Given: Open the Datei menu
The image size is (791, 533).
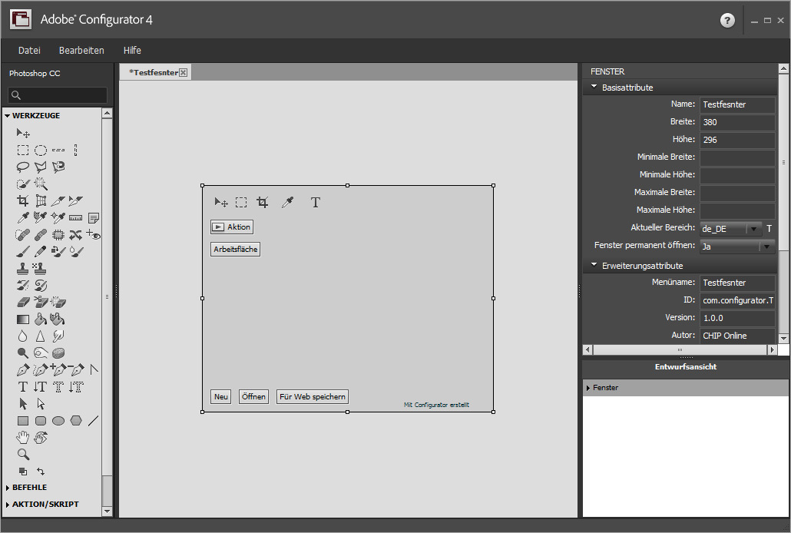Looking at the screenshot, I should click(x=29, y=51).
